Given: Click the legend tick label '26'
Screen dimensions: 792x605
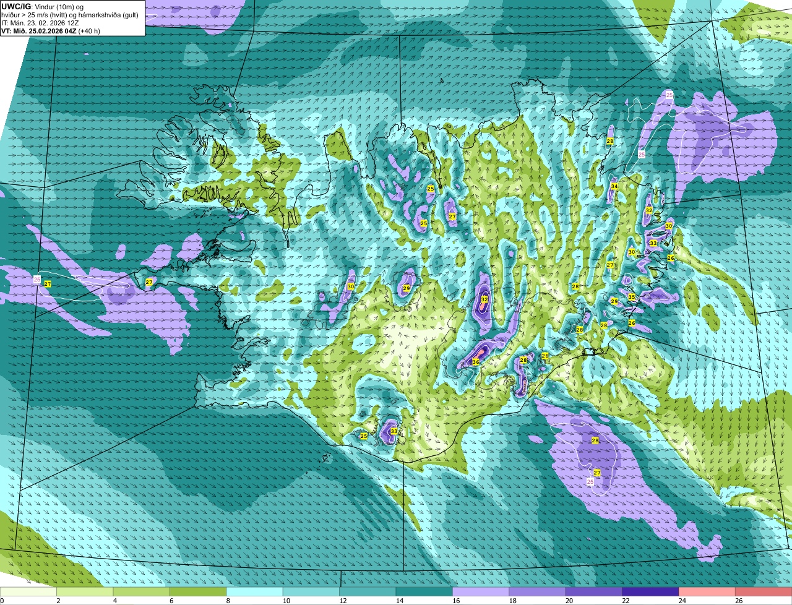Looking at the screenshot, I should pos(739,601).
